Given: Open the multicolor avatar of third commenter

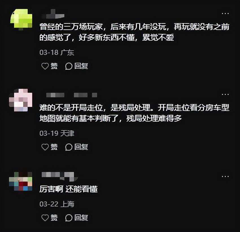Looking at the screenshot, I should coord(21,181).
